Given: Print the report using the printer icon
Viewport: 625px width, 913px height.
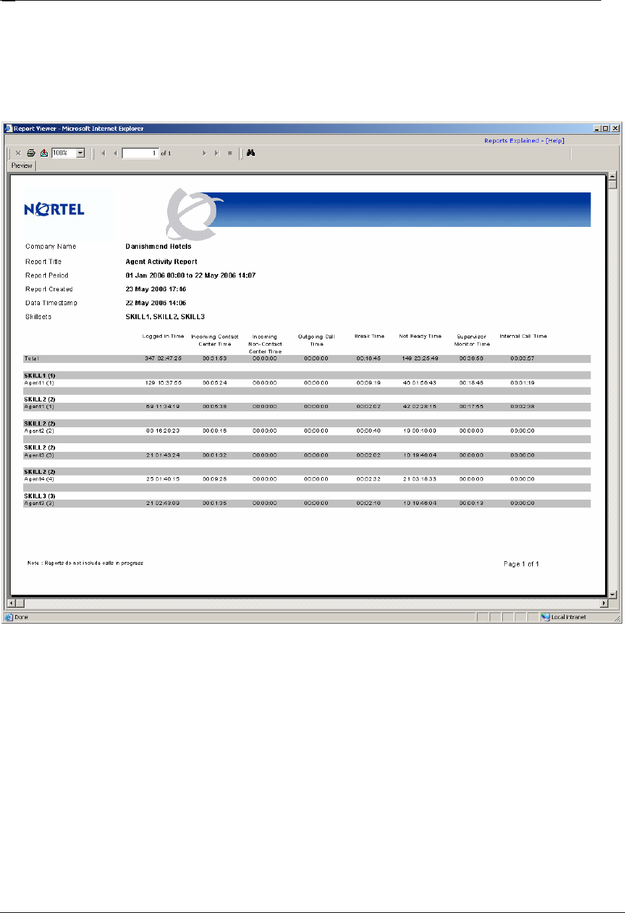Looking at the screenshot, I should click(x=31, y=153).
